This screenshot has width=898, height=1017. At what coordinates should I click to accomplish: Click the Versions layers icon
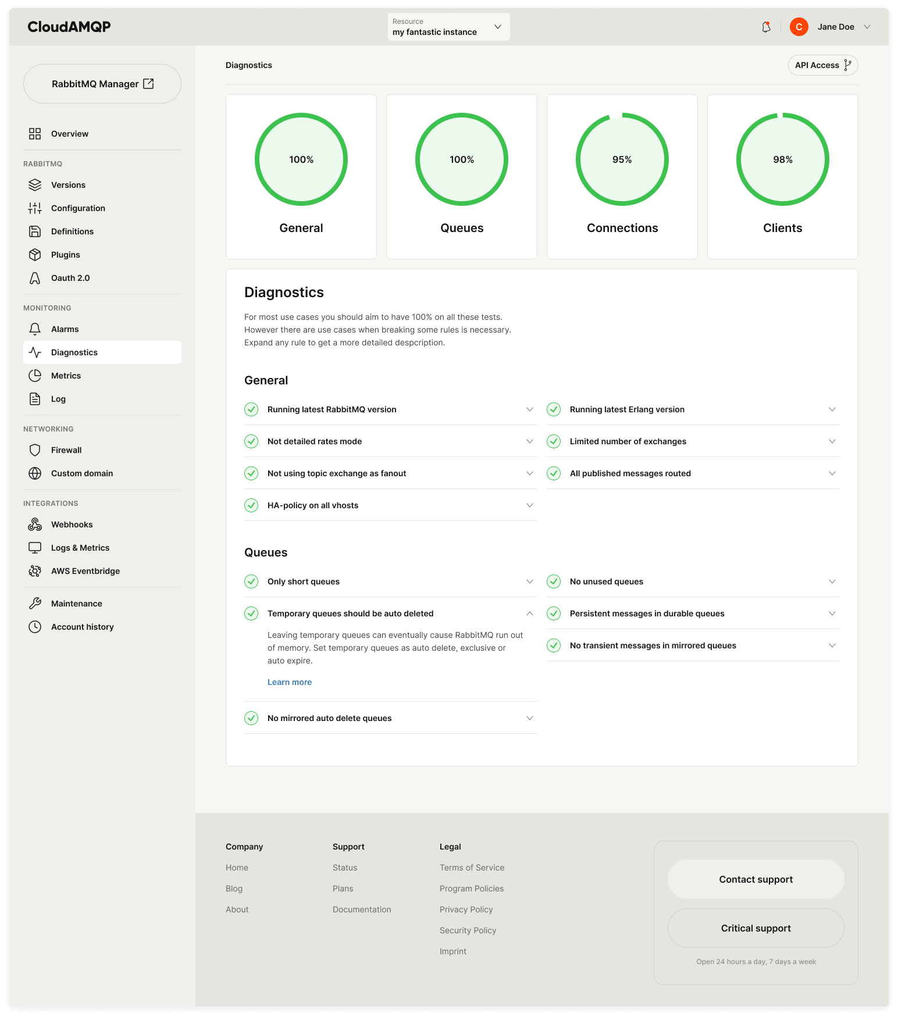click(35, 185)
